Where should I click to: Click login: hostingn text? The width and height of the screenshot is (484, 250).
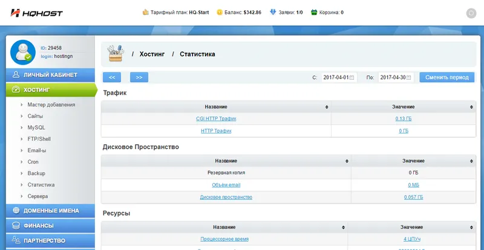[57, 56]
